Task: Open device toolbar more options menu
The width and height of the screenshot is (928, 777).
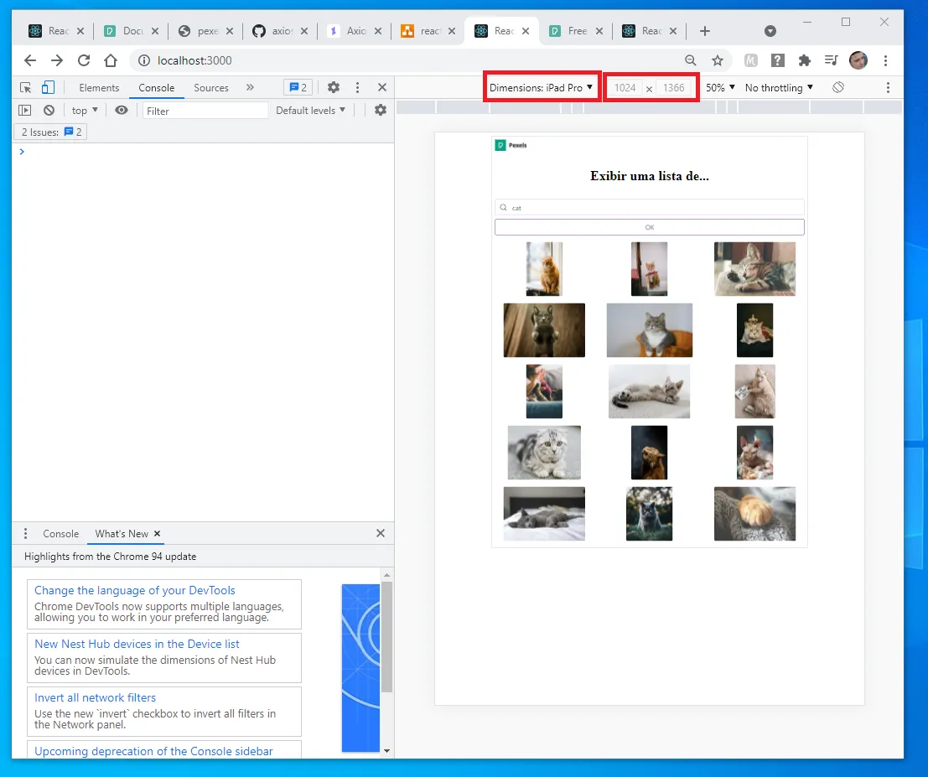Action: point(888,87)
